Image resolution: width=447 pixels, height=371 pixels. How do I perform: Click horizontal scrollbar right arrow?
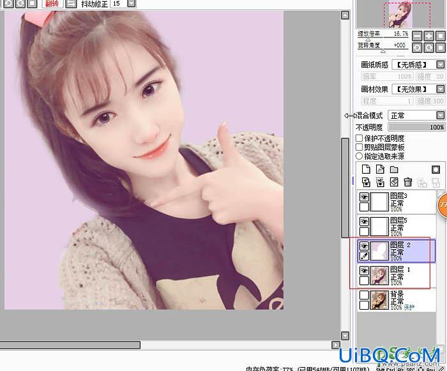pyautogui.click(x=336, y=345)
